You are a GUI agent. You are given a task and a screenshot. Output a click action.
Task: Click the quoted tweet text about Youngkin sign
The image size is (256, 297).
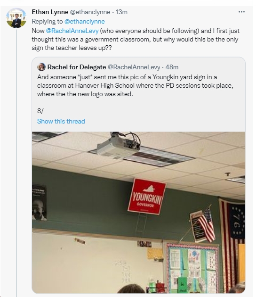[135, 85]
